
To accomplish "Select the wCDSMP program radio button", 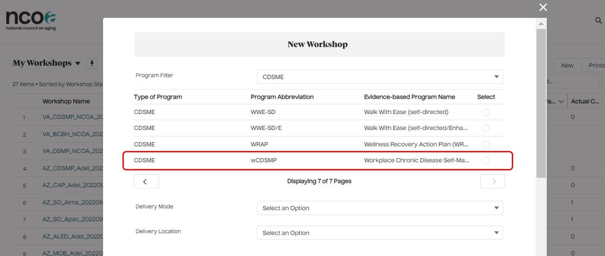I will (486, 160).
